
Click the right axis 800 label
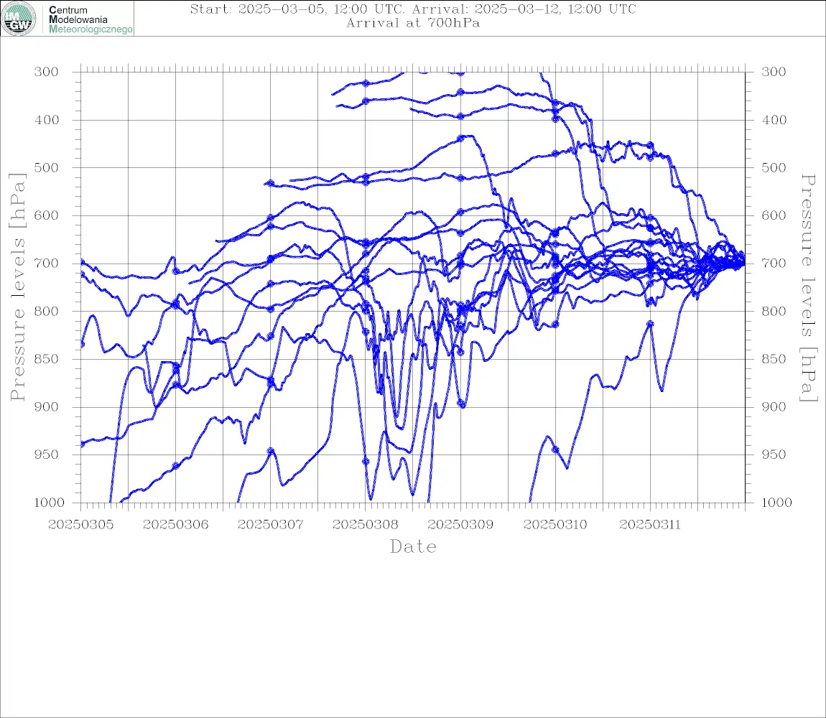(774, 312)
